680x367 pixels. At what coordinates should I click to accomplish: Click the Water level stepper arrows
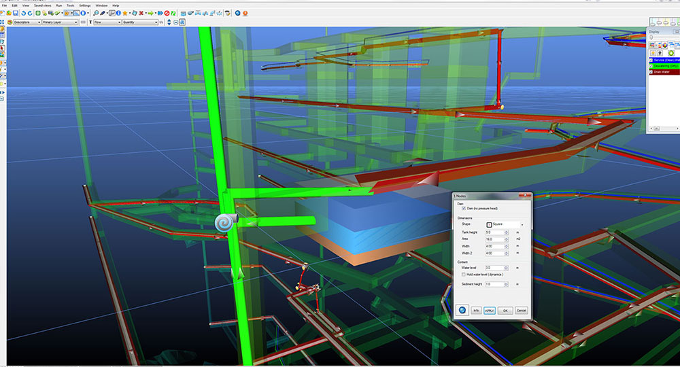pos(507,268)
